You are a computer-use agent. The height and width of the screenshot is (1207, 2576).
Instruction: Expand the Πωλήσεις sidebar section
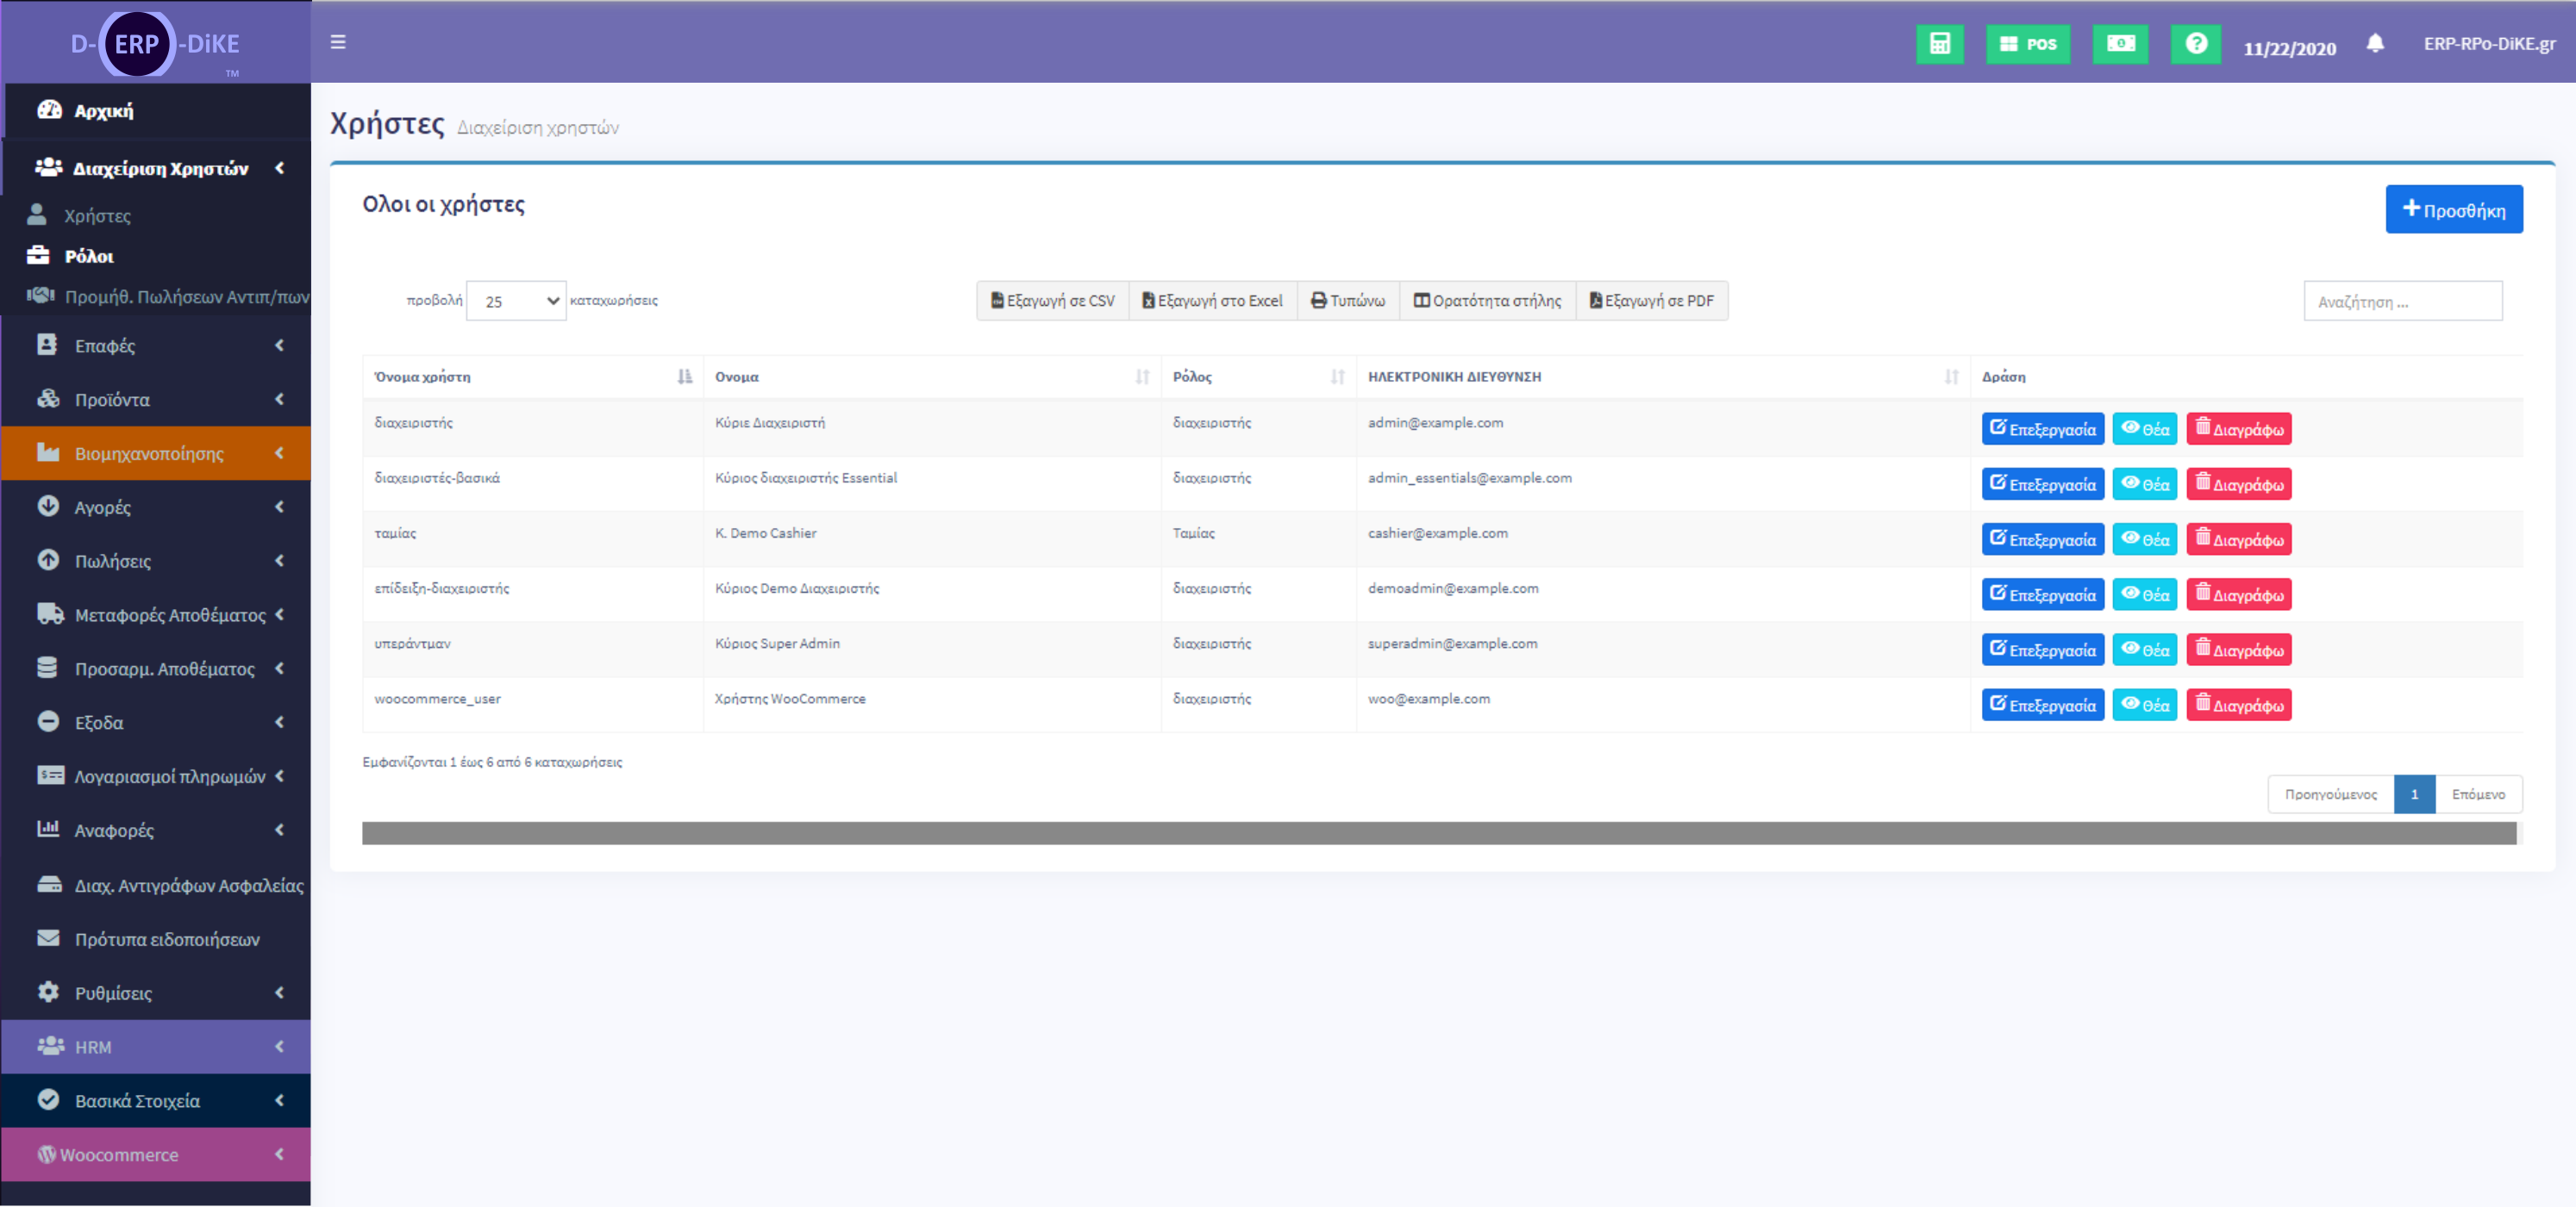tap(155, 561)
